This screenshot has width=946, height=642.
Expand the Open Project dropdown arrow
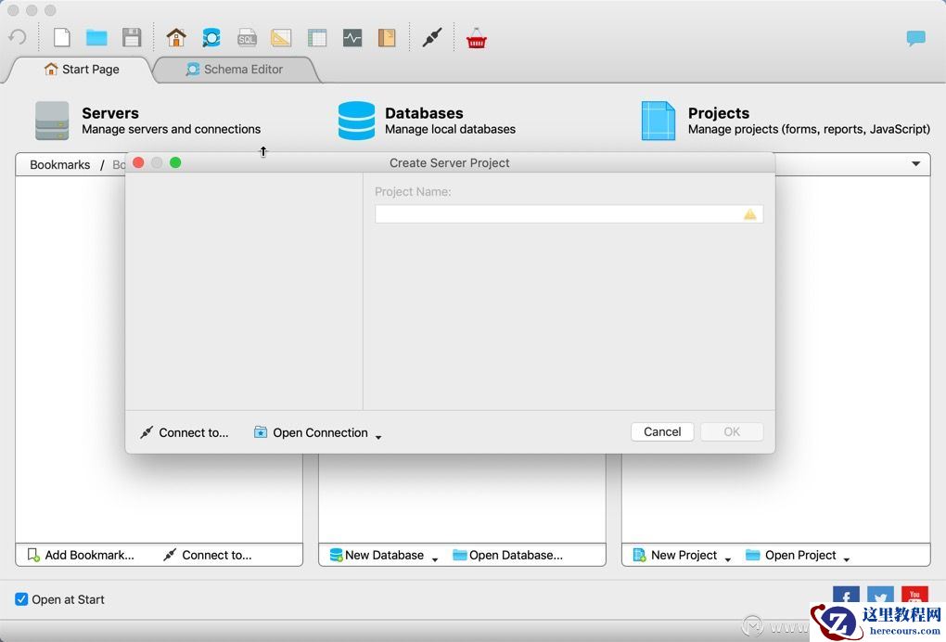pos(847,559)
